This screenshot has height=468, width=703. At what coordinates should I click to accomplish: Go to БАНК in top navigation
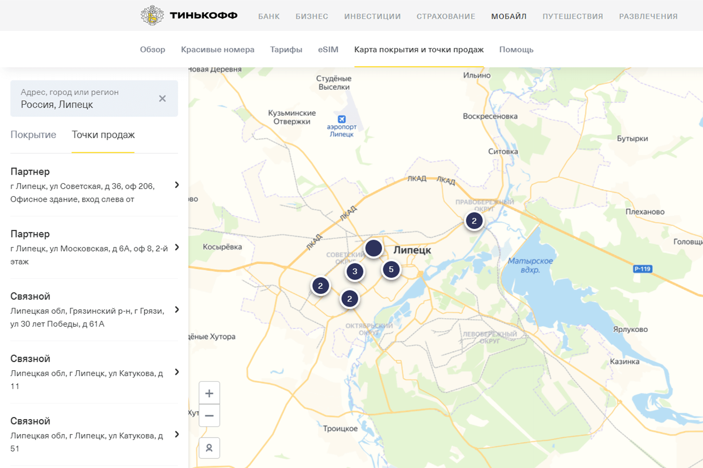269,16
